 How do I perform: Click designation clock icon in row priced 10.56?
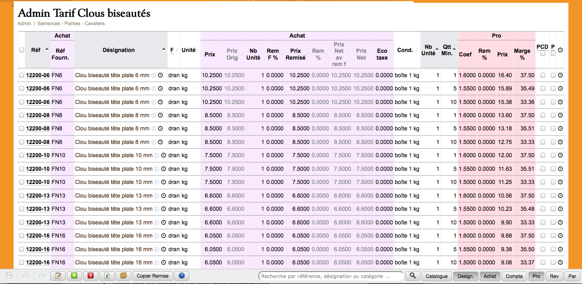[x=164, y=196]
